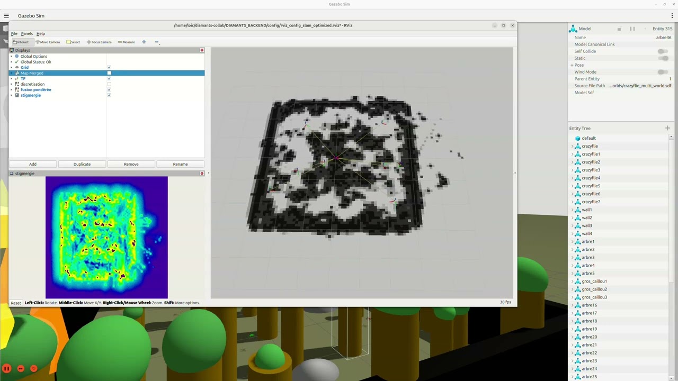Open the Panels menu in RViz
The width and height of the screenshot is (678, 381).
[26, 33]
